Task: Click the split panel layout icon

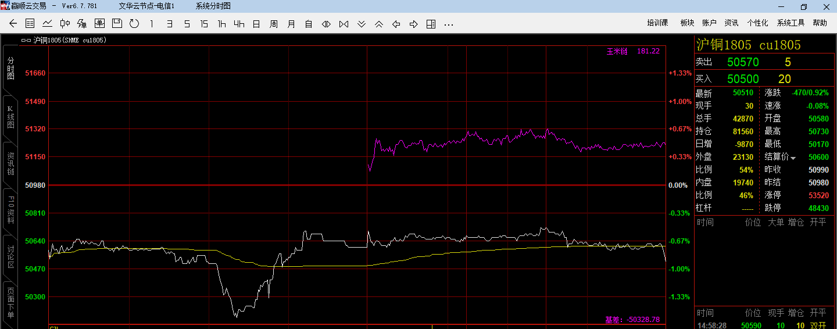Action: point(431,24)
